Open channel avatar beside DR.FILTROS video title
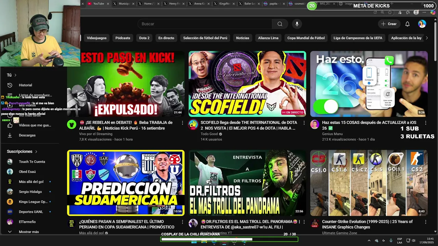Viewport: 438px width, 246px height. tap(193, 223)
